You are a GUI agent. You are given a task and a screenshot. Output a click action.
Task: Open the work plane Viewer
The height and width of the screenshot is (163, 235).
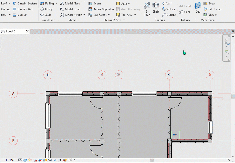[x=210, y=14]
